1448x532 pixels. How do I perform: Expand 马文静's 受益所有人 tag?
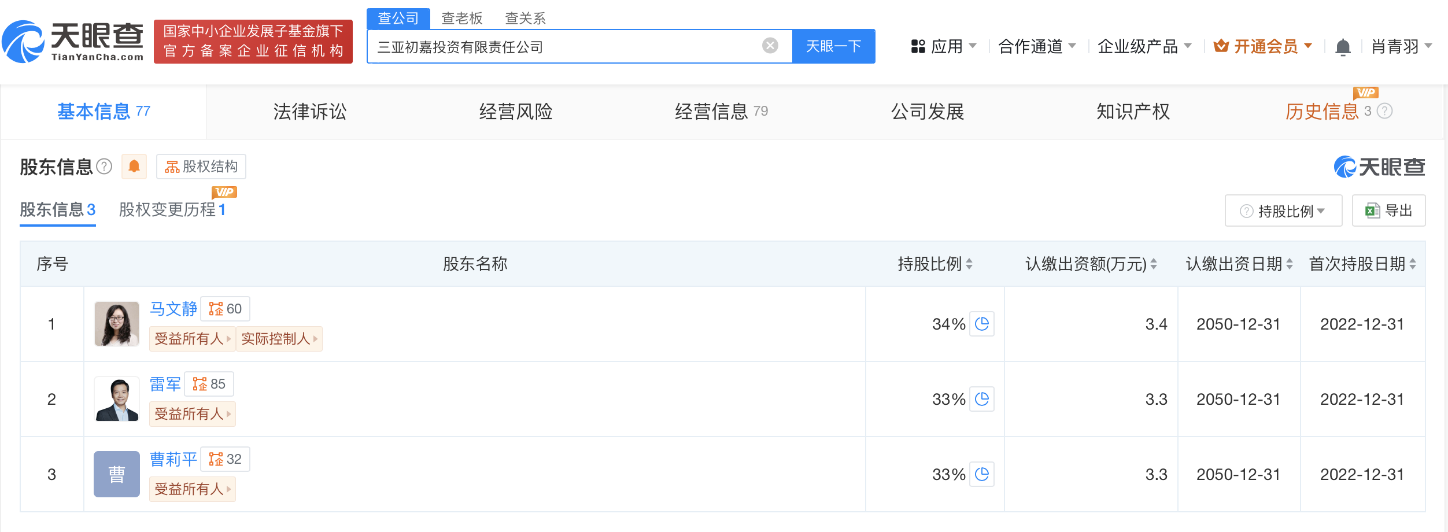pyautogui.click(x=192, y=339)
